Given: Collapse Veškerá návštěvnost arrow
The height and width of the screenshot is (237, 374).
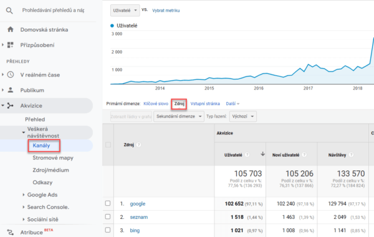Looking at the screenshot, I should [24, 132].
